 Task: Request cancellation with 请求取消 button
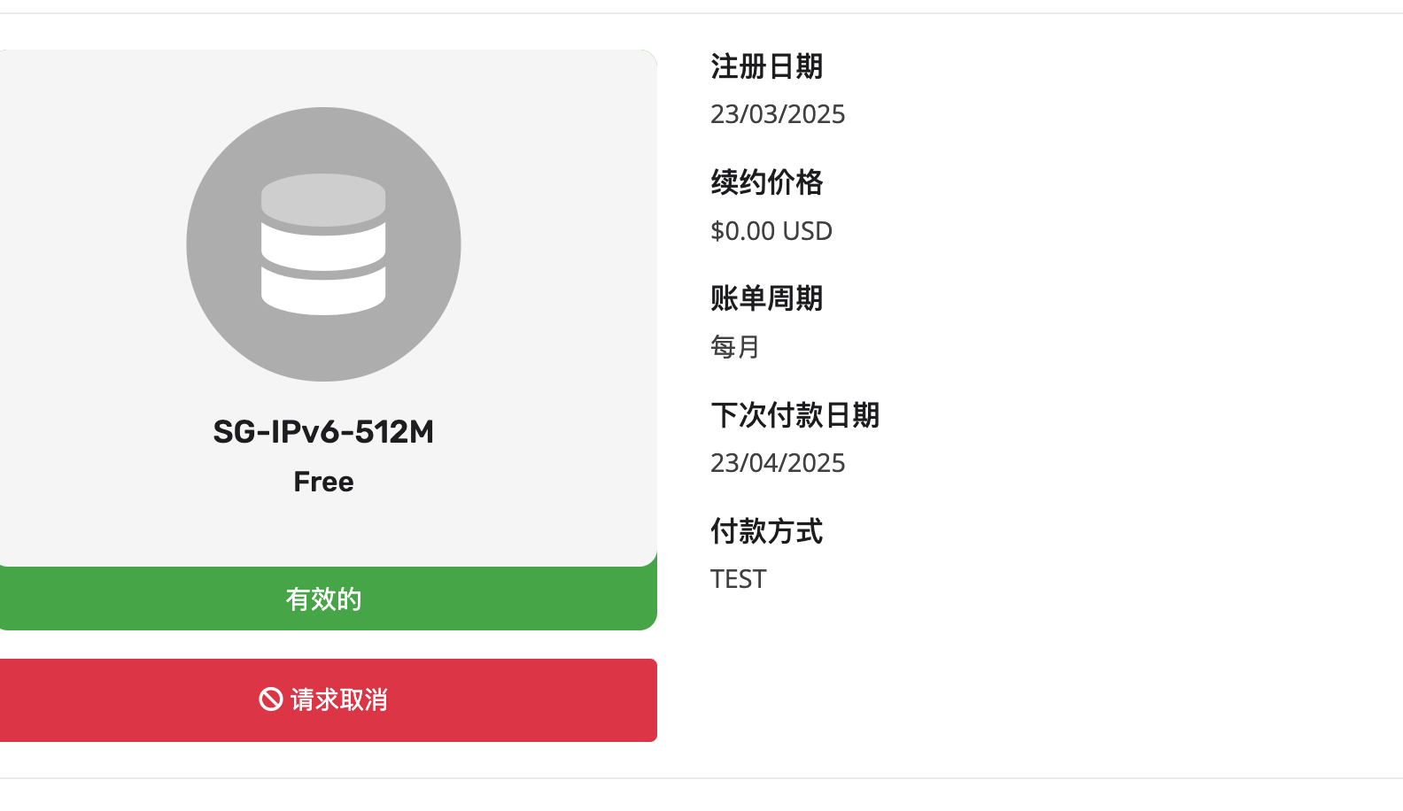click(323, 700)
